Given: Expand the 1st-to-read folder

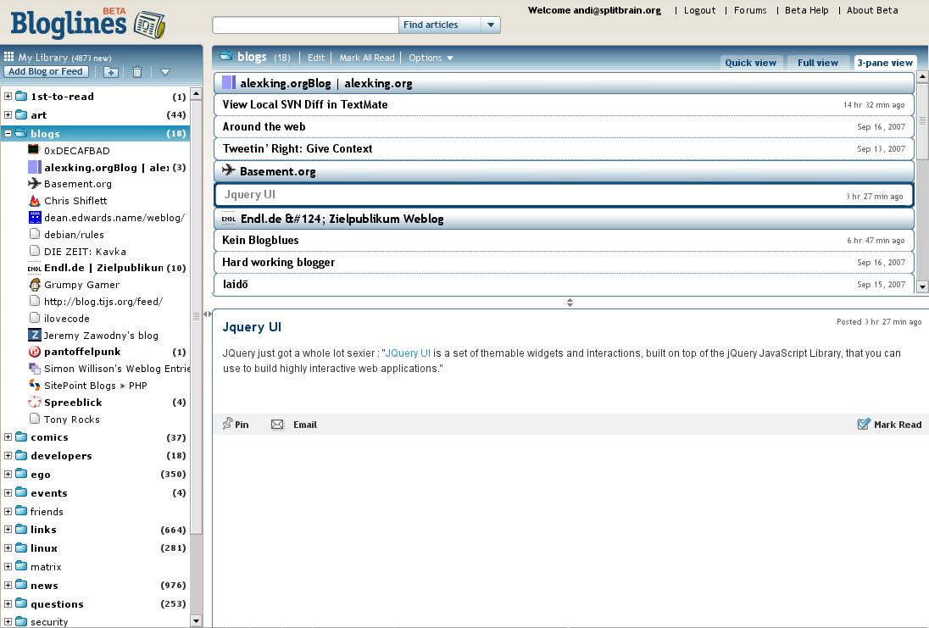Looking at the screenshot, I should click(x=8, y=96).
